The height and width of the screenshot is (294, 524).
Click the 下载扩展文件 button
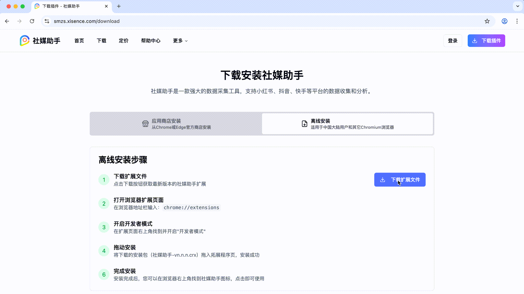(400, 180)
